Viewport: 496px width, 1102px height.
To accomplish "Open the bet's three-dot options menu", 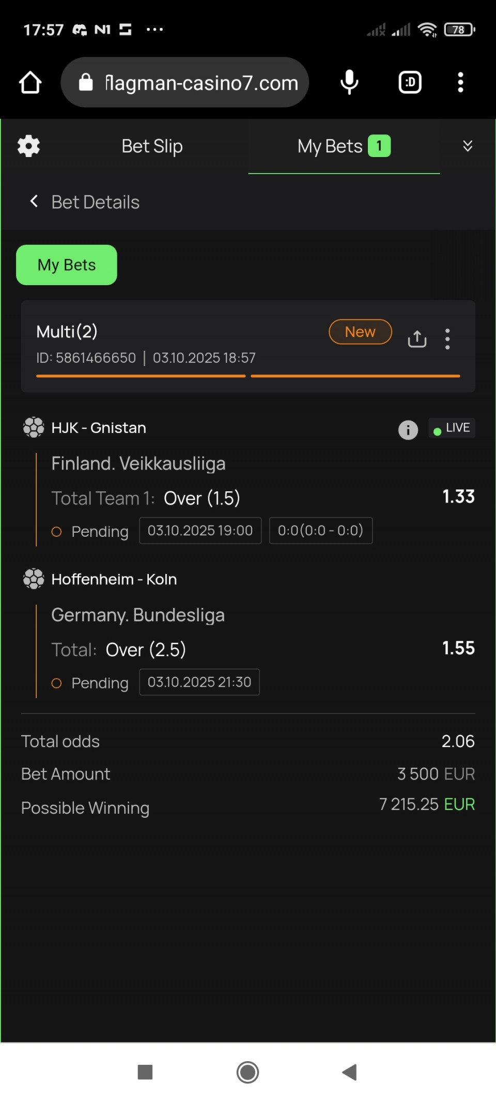I will pyautogui.click(x=447, y=339).
